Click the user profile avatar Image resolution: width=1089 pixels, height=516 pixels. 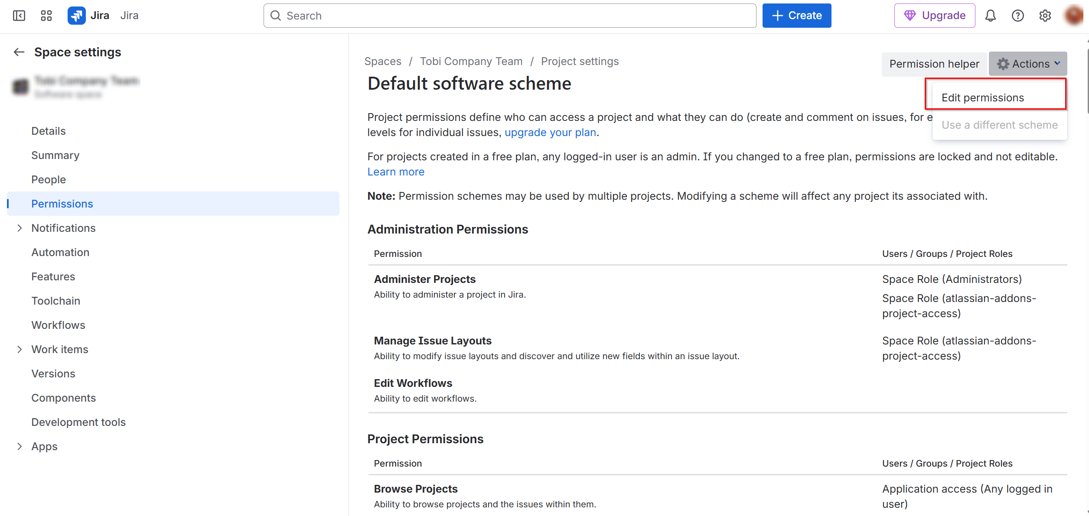1074,16
